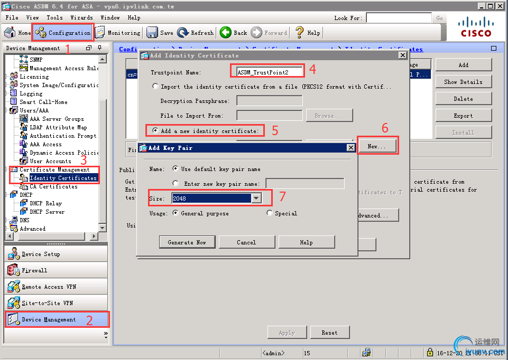Select LDAP Attribute Map
The height and width of the screenshot is (360, 508).
point(58,127)
